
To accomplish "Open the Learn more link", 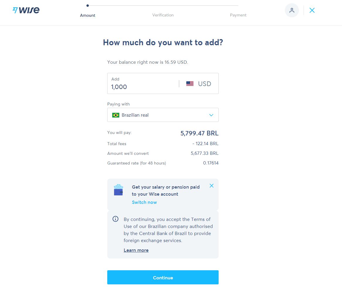I will click(136, 250).
